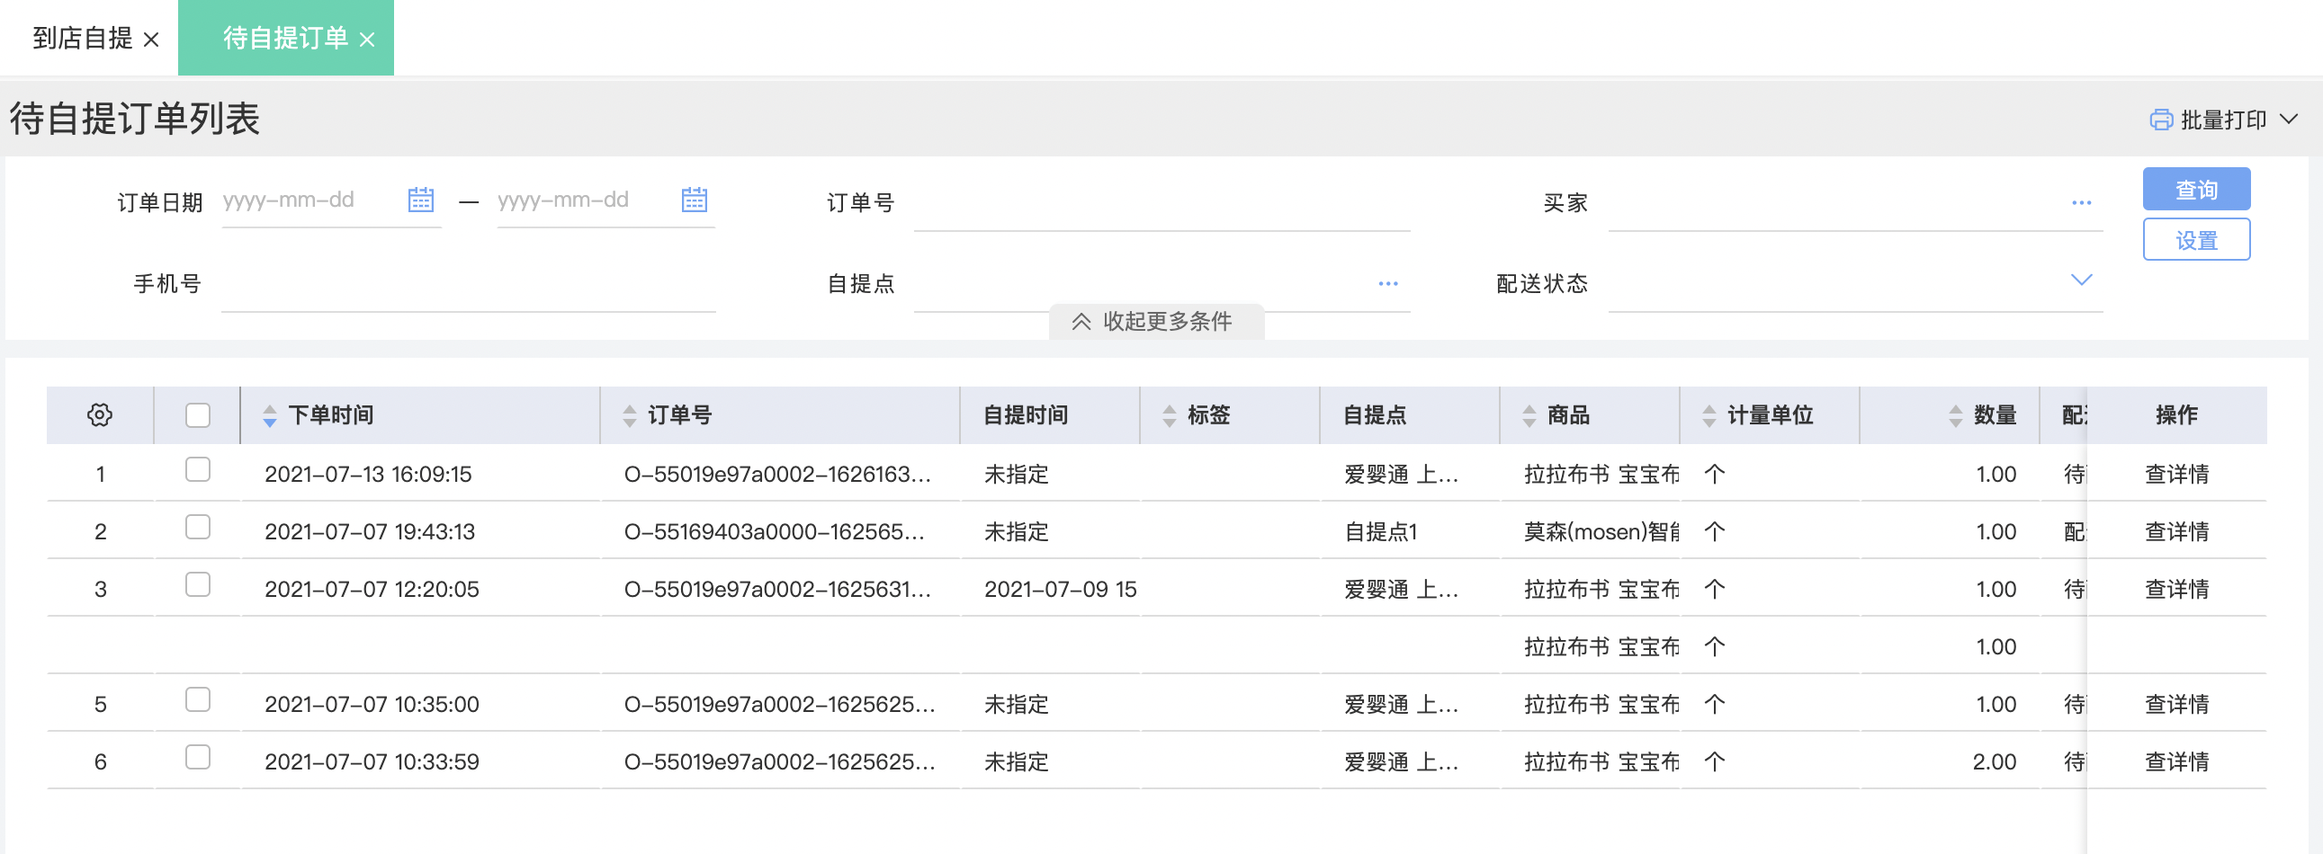Select order time 2021-07-07 10:35:00

[x=372, y=706]
